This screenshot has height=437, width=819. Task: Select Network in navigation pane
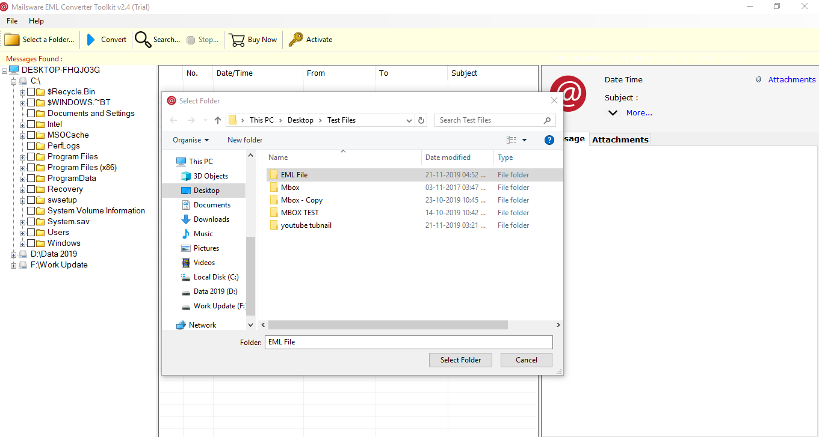(x=202, y=325)
